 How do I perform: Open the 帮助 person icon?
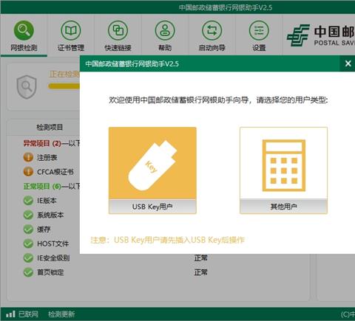coord(165,30)
